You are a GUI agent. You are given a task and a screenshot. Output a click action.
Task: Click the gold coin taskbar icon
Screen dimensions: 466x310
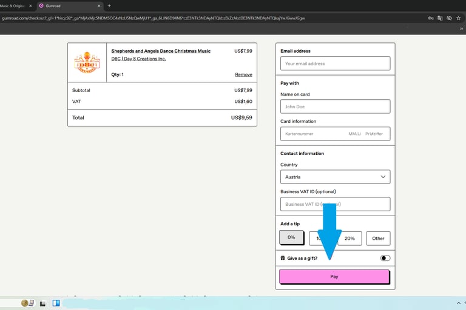point(25,303)
